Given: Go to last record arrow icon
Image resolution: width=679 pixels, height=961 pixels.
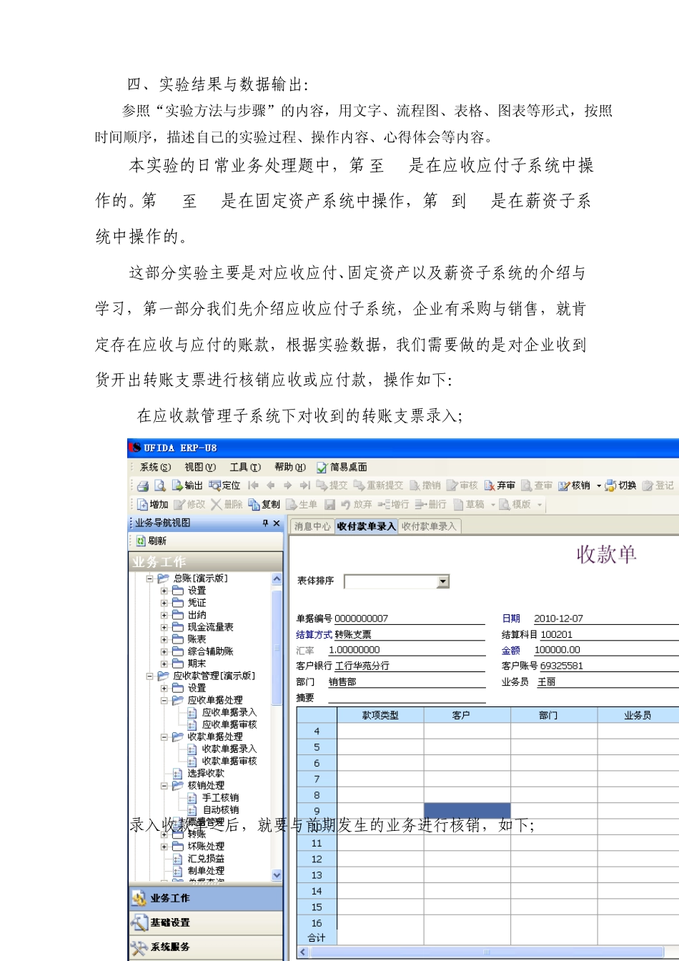Looking at the screenshot, I should click(x=304, y=486).
